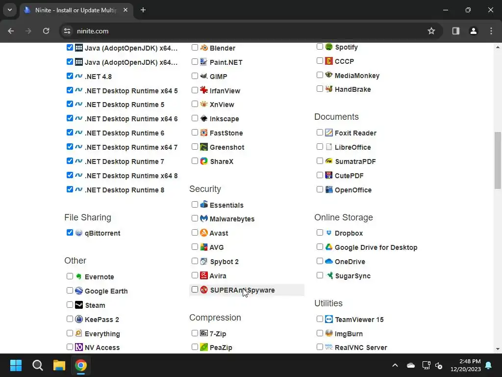Click the Dropbox icon
This screenshot has height=377, width=502.
pyautogui.click(x=329, y=233)
